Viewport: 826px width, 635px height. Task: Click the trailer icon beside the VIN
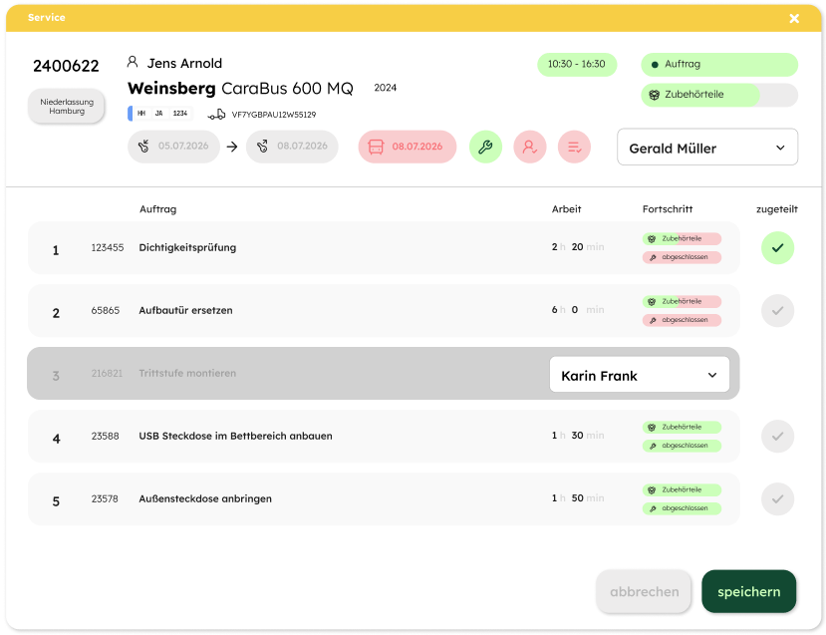[216, 115]
